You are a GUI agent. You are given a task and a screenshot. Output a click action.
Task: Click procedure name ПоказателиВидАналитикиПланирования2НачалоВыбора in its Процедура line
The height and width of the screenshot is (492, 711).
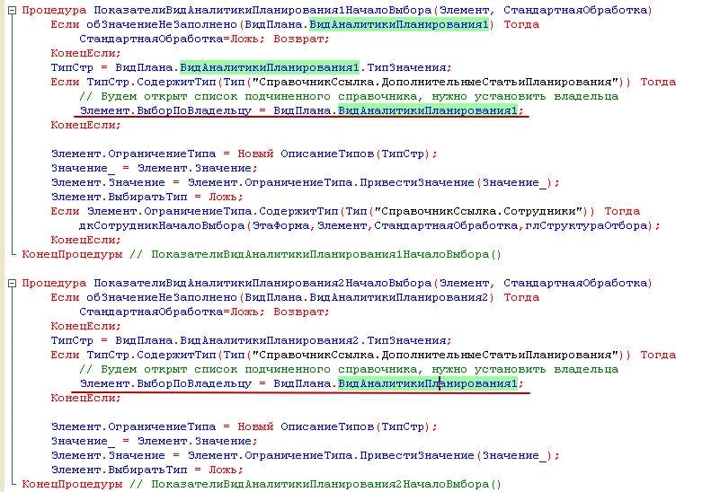pos(262,283)
